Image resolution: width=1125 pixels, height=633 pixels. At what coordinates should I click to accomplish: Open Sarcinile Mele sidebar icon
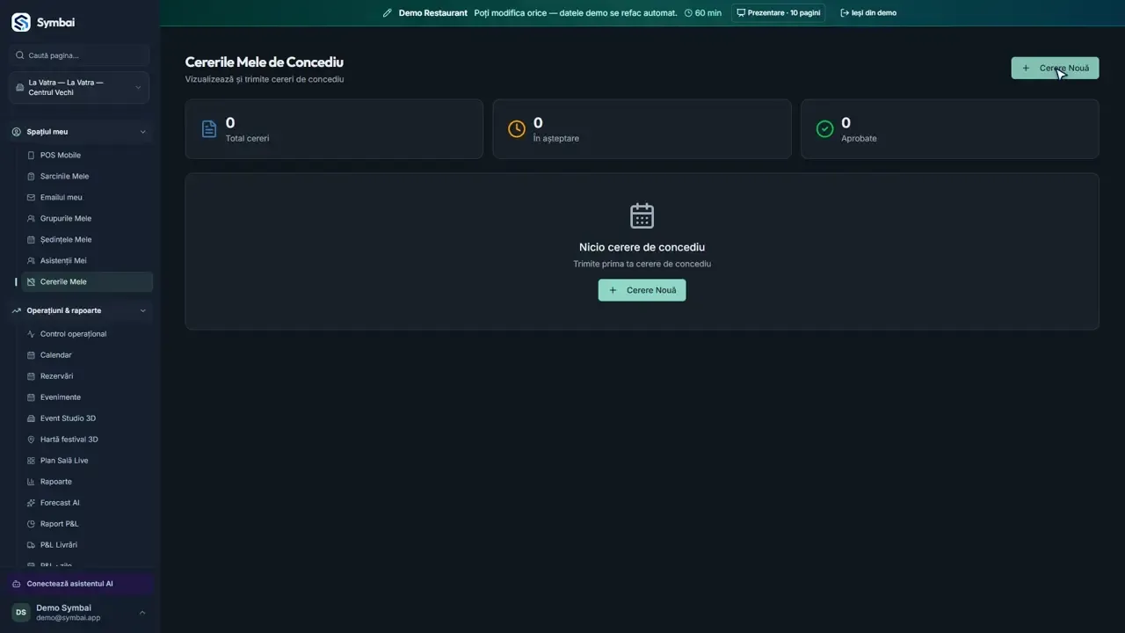coord(31,177)
